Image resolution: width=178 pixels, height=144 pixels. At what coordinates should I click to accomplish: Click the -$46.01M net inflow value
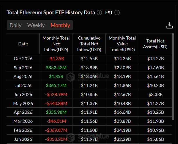[x=56, y=121]
